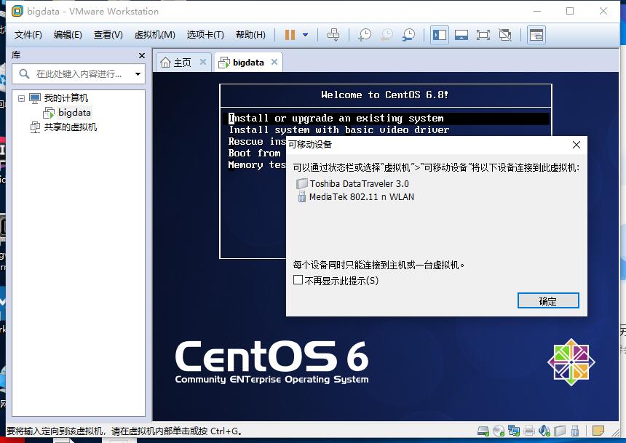
Task: Open the power options dropdown arrow
Action: (306, 35)
